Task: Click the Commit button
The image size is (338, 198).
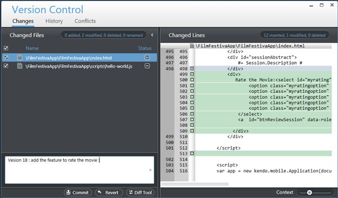Action: [78, 193]
